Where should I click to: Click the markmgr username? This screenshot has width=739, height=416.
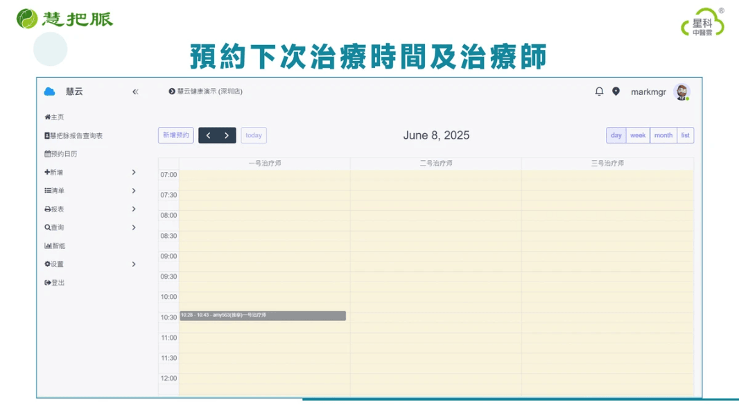tap(648, 92)
